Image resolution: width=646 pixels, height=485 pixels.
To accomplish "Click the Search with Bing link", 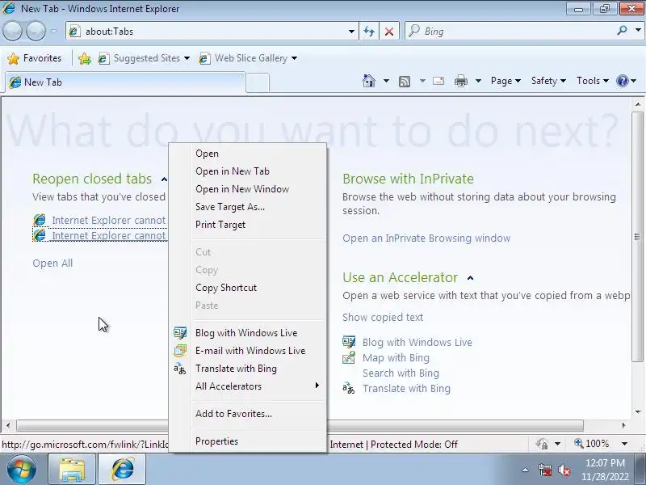I will pyautogui.click(x=401, y=373).
